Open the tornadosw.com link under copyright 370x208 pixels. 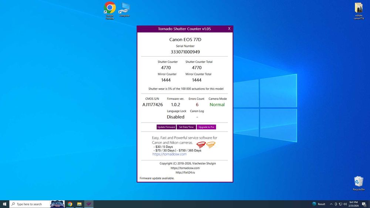coord(185,168)
